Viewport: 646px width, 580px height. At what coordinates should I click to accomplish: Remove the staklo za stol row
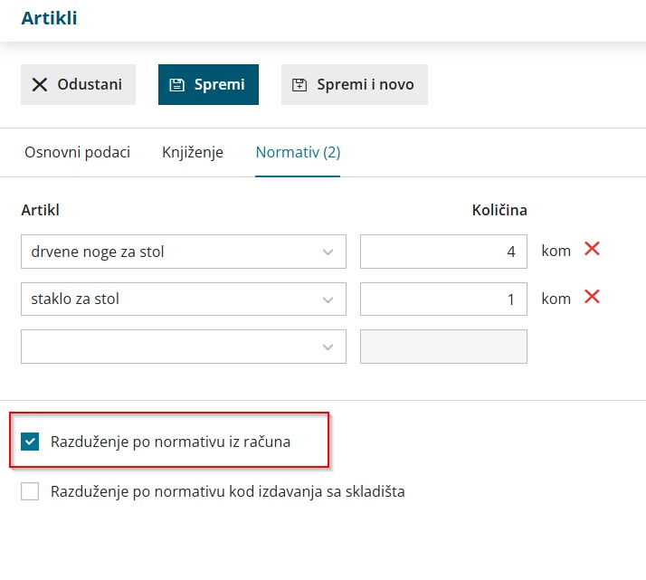coord(592,296)
